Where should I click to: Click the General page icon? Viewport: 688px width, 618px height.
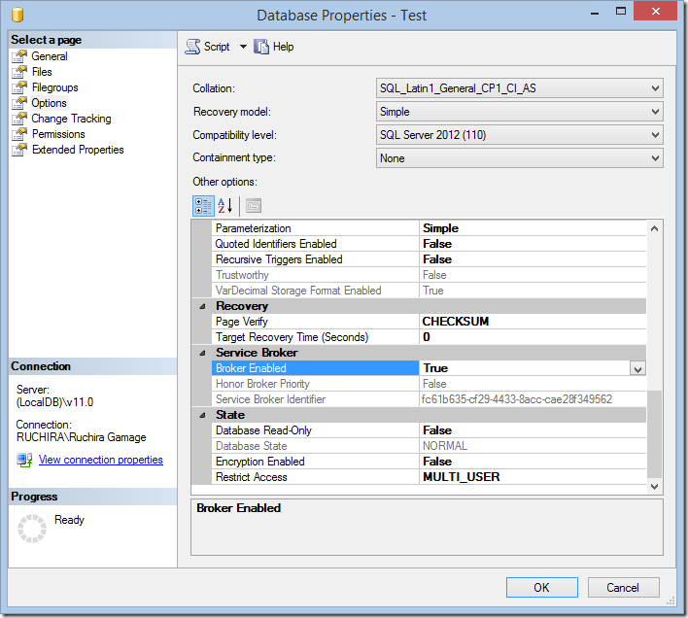pyautogui.click(x=19, y=56)
